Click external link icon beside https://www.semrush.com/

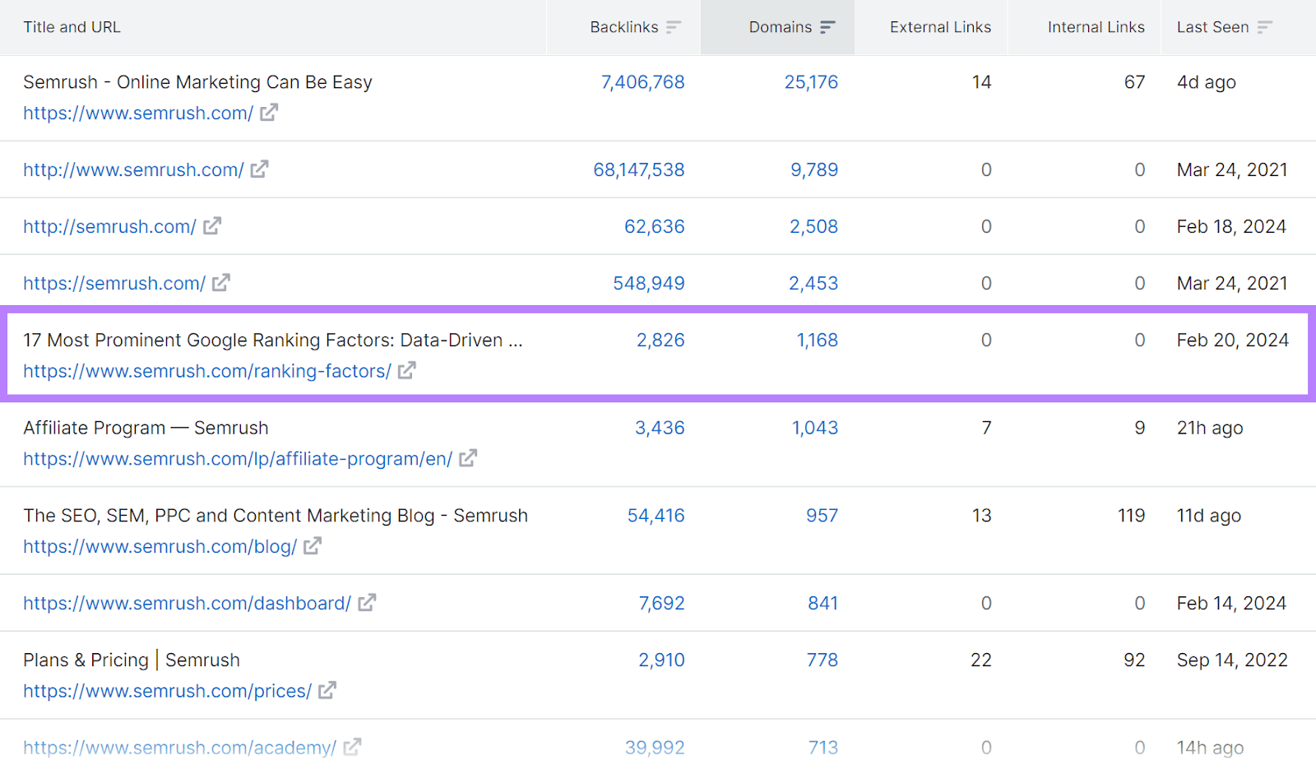click(269, 113)
